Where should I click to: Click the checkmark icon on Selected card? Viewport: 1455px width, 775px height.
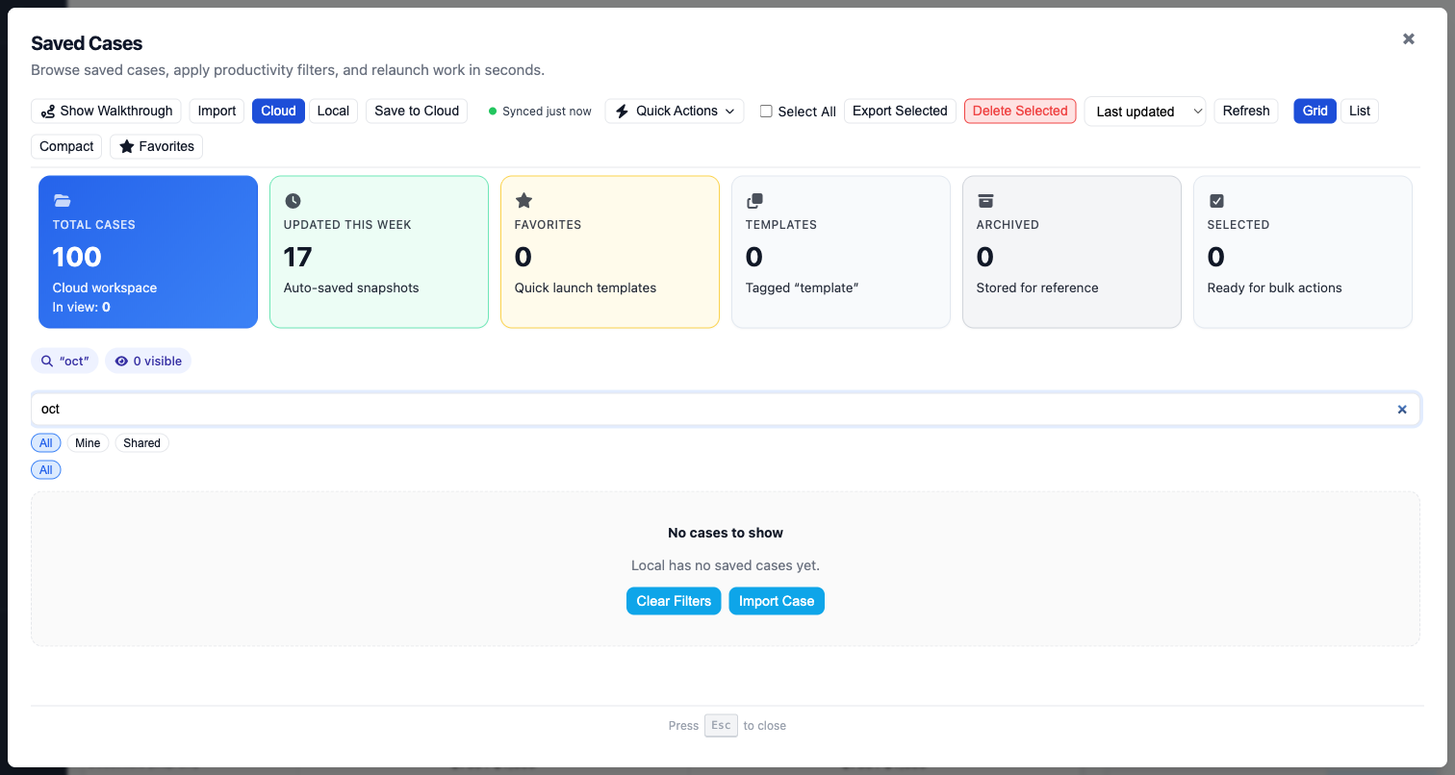point(1216,200)
